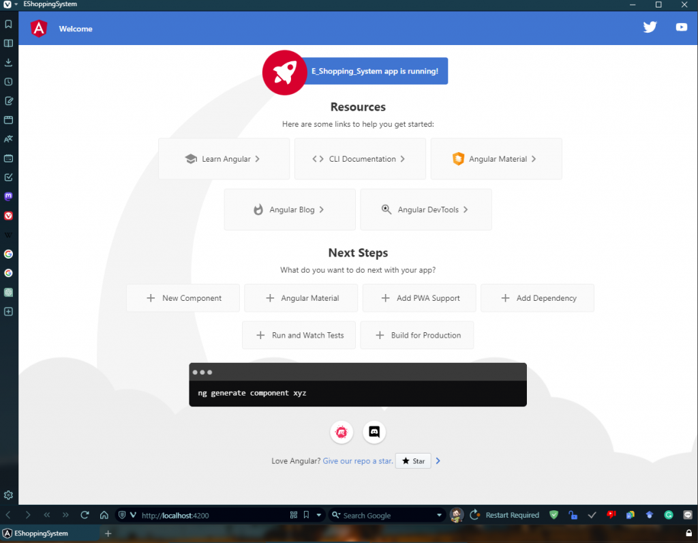Bookmark this page from address bar
The image size is (698, 543).
pos(306,515)
